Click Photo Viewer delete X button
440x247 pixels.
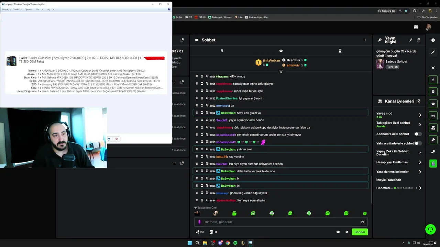(x=117, y=139)
